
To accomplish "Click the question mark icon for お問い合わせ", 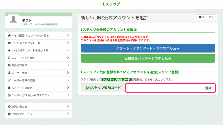I will 9,107.
